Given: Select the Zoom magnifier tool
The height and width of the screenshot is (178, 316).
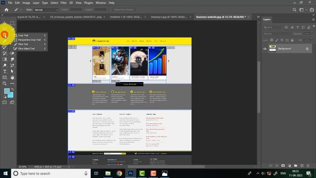Looking at the screenshot, I should coord(4,84).
